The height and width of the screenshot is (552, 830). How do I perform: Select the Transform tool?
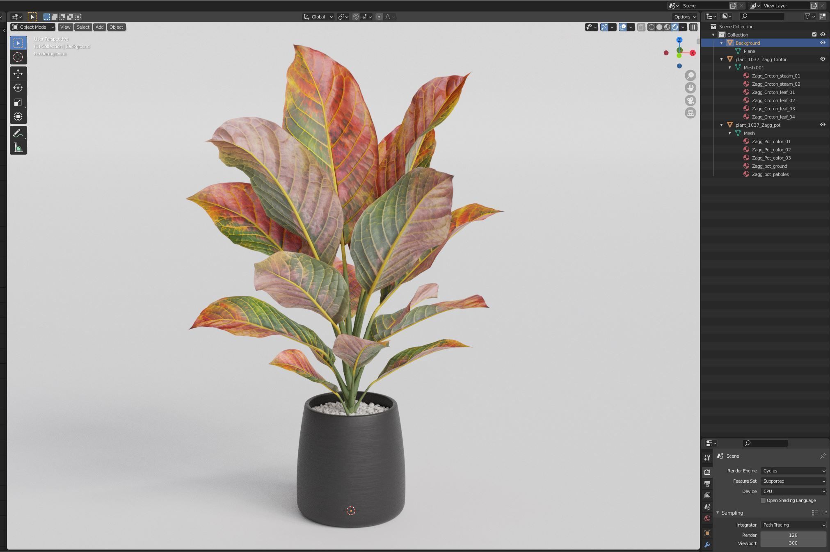point(18,116)
